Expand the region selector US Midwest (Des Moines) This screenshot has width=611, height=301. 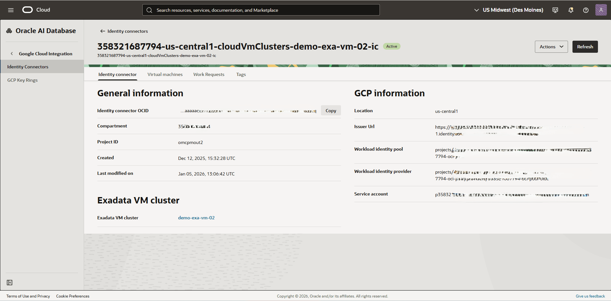pos(476,10)
